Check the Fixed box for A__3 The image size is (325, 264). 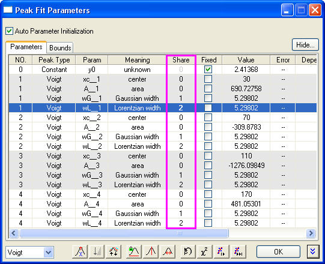coord(208,166)
